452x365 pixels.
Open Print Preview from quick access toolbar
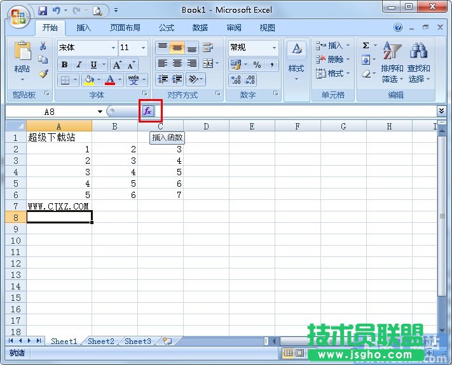click(x=97, y=11)
